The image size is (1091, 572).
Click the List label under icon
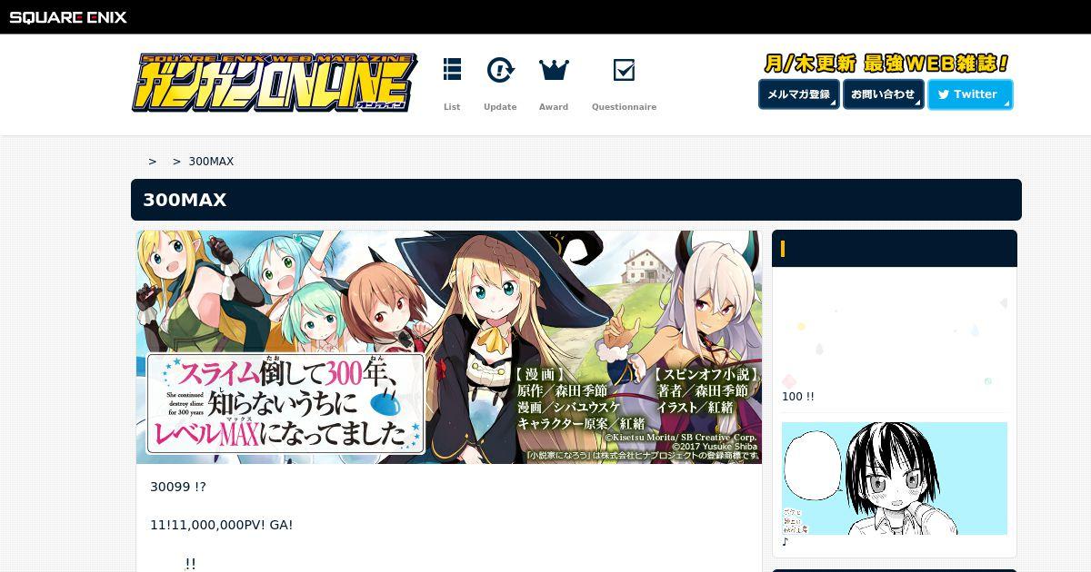click(x=452, y=107)
